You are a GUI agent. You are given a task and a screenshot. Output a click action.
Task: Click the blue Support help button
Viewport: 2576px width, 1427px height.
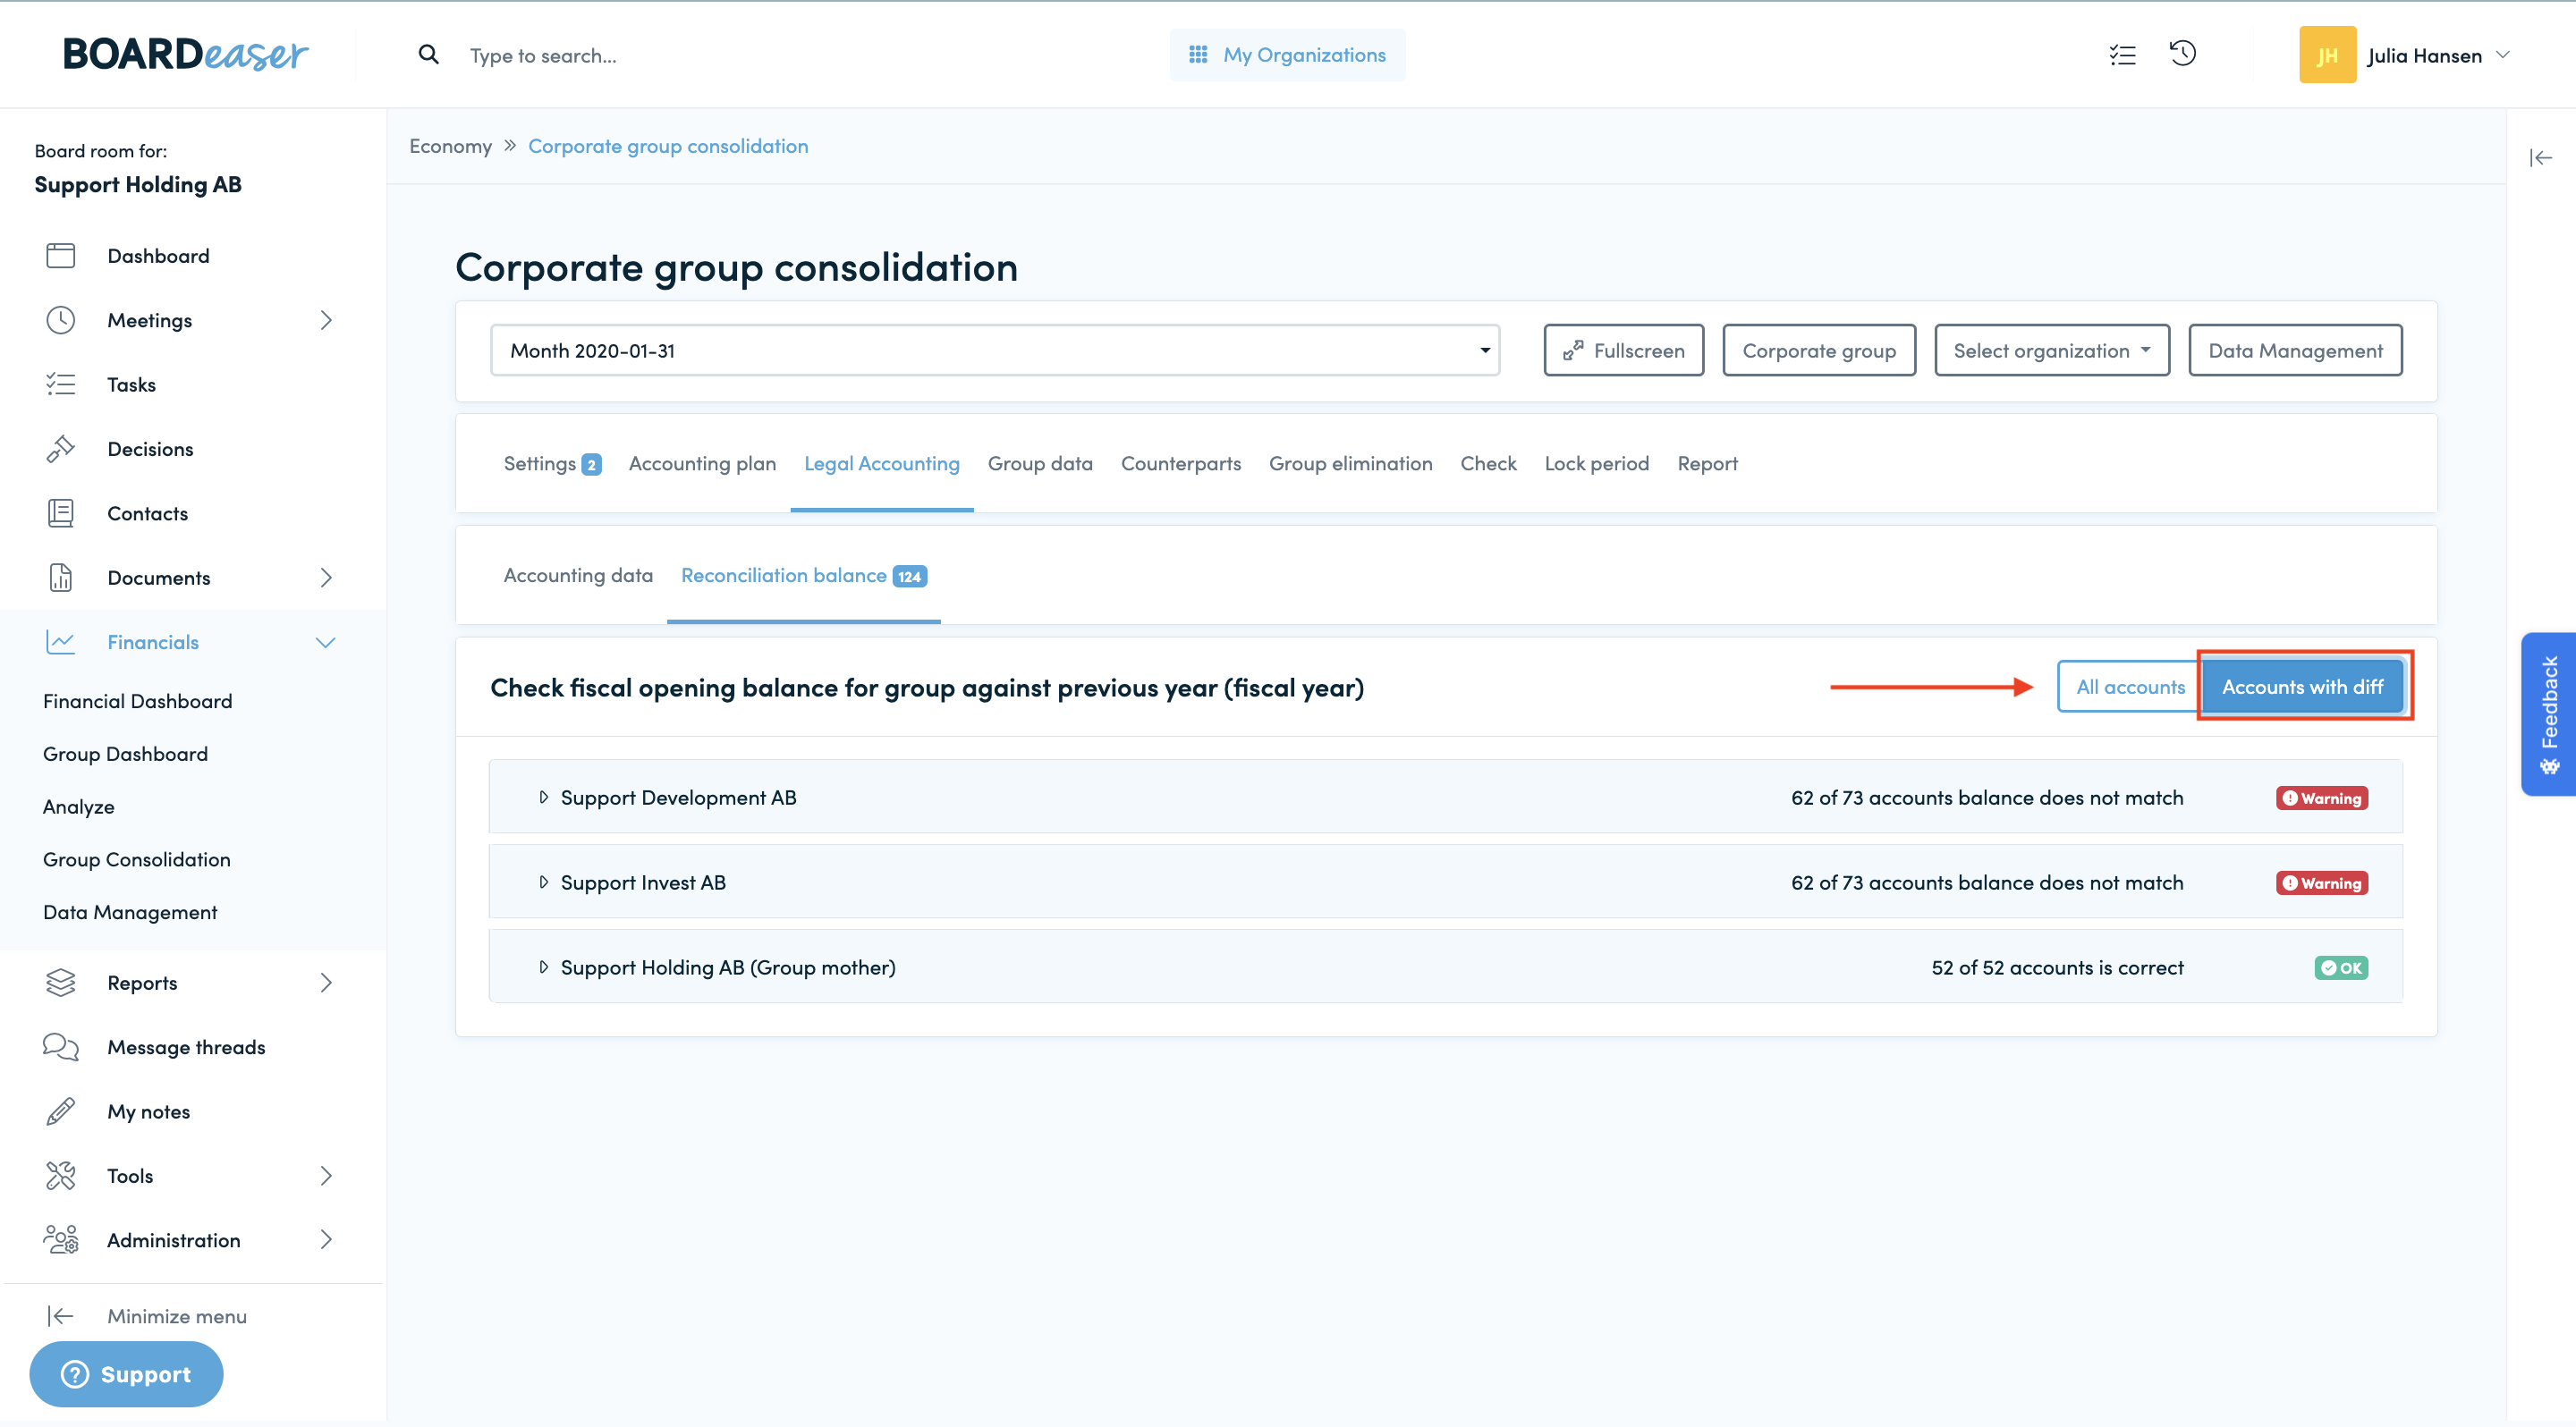point(126,1374)
